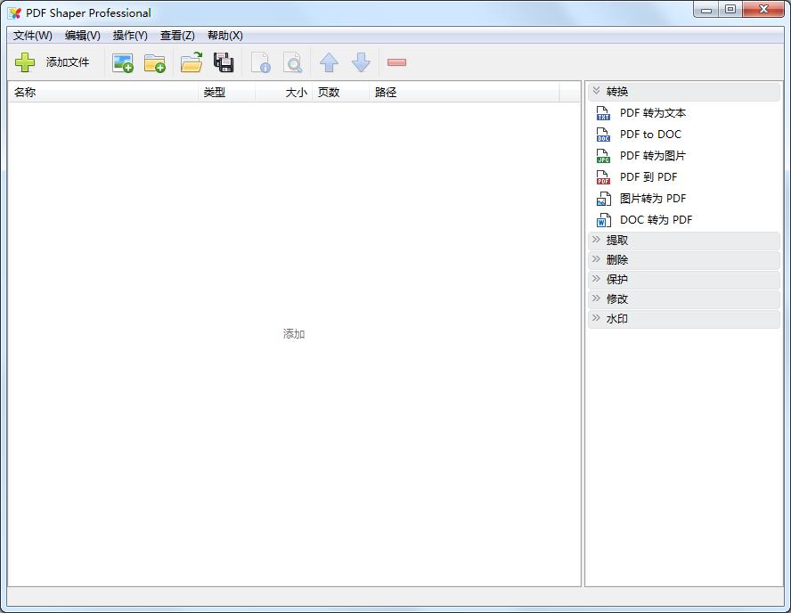Maximize the PDF Shaper window
This screenshot has height=613, width=791.
[x=730, y=10]
